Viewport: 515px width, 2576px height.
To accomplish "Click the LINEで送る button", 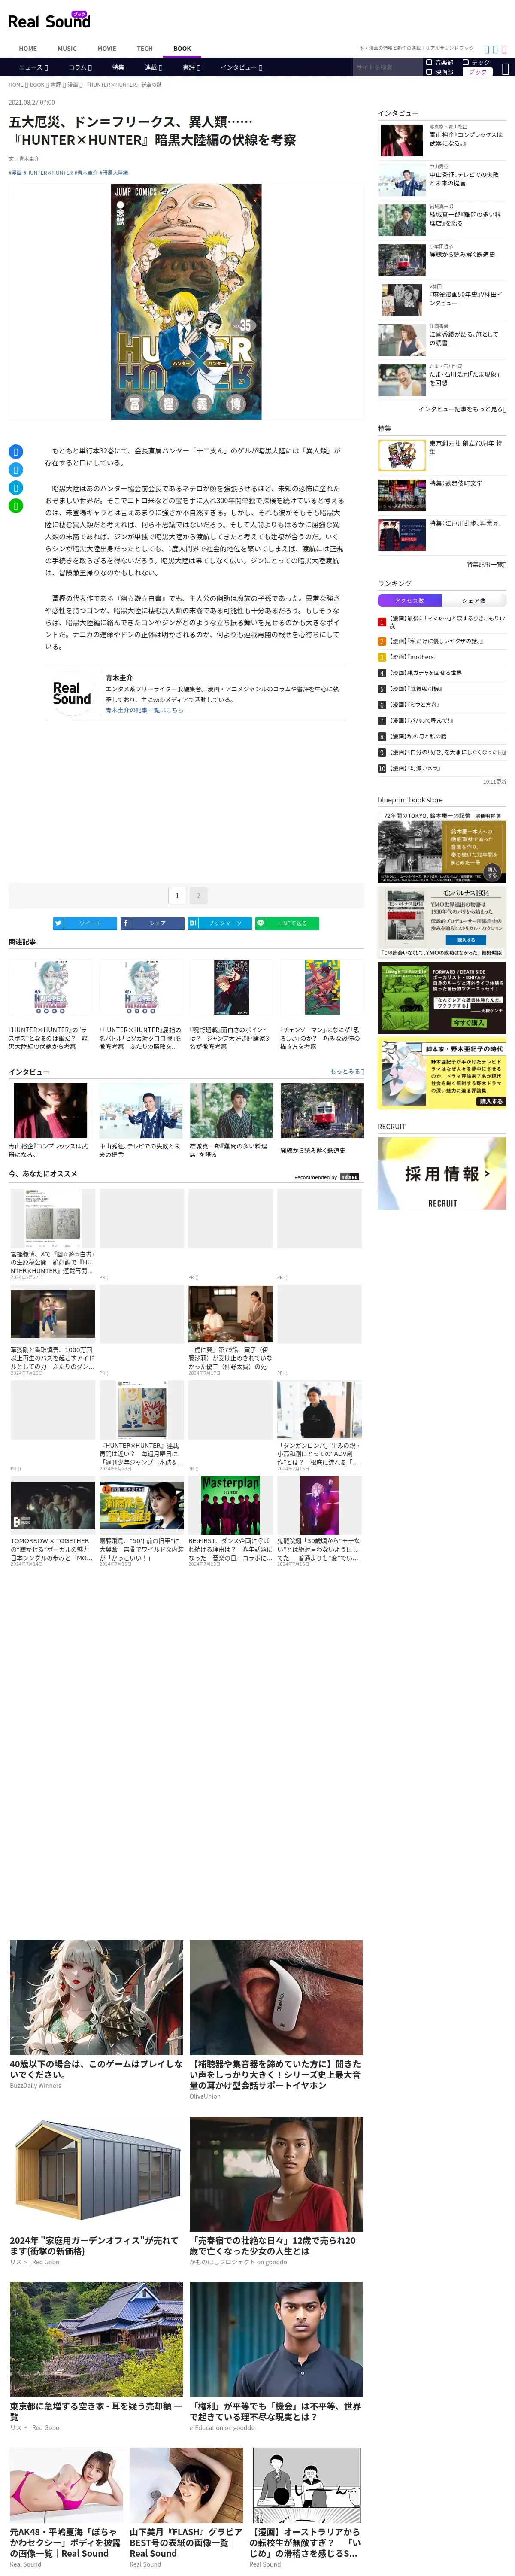I will 288,923.
